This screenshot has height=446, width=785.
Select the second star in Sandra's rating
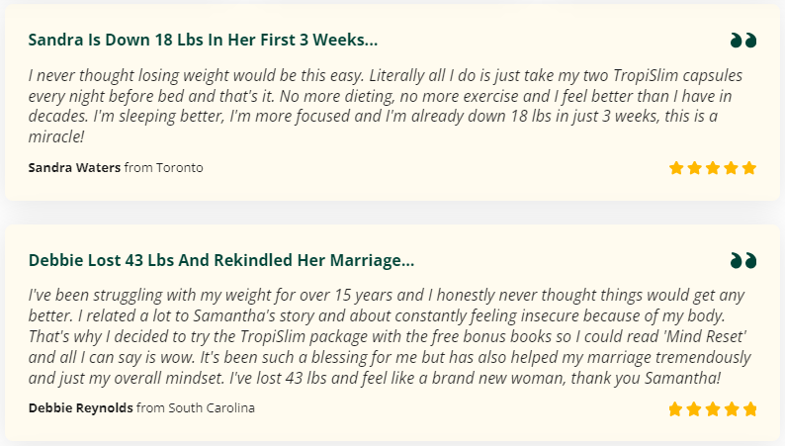695,168
